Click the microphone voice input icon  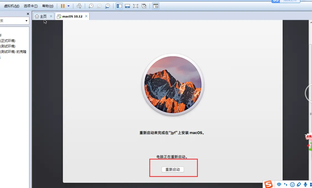click(x=305, y=184)
